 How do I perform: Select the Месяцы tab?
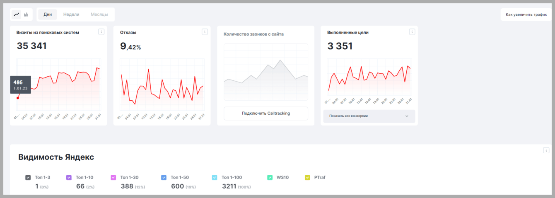[x=99, y=14]
